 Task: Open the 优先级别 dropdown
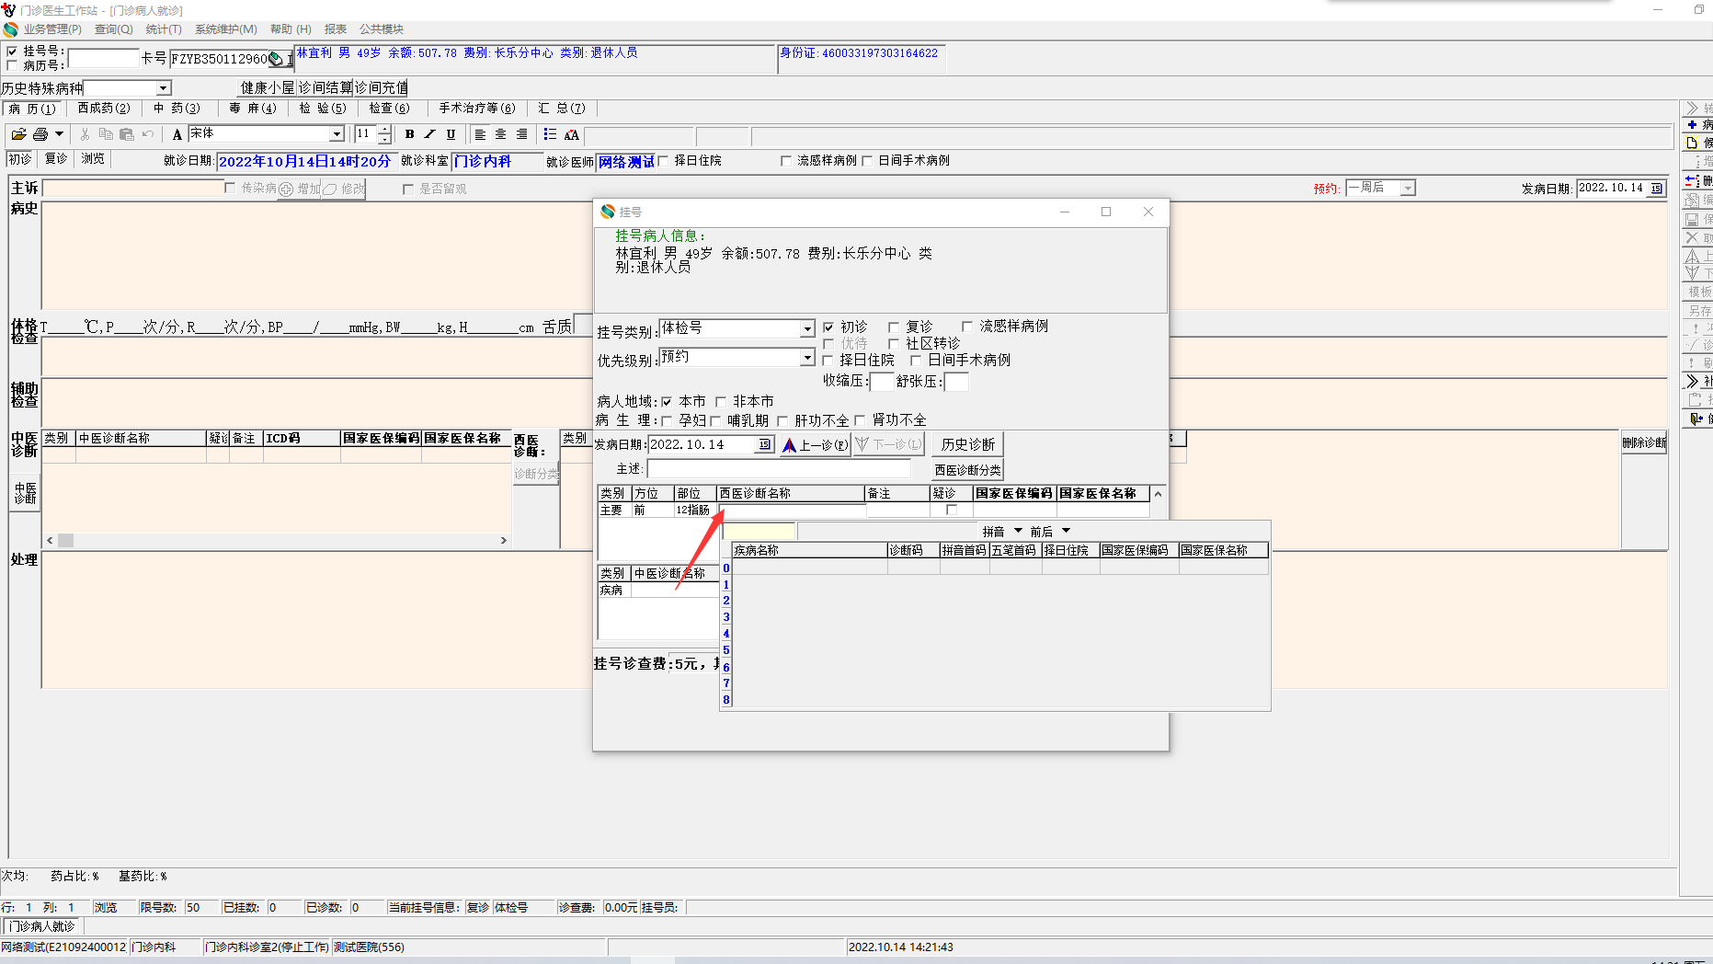pyautogui.click(x=807, y=358)
